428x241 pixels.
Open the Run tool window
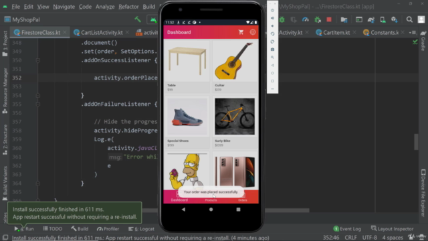pyautogui.click(x=24, y=229)
